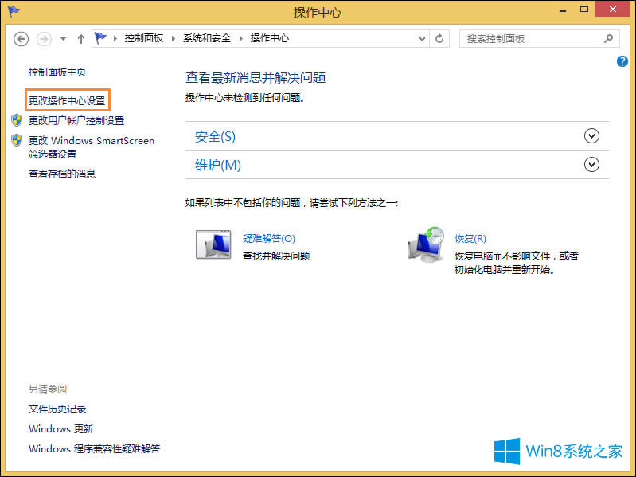Expand the 安全(S) section chevron
This screenshot has width=636, height=477.
[x=591, y=136]
